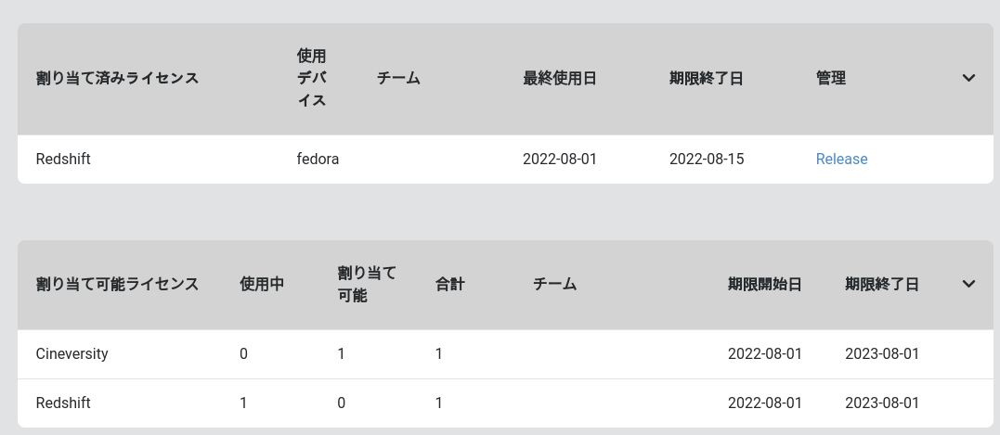
Task: Click the チーム header in assigned table
Action: (398, 79)
